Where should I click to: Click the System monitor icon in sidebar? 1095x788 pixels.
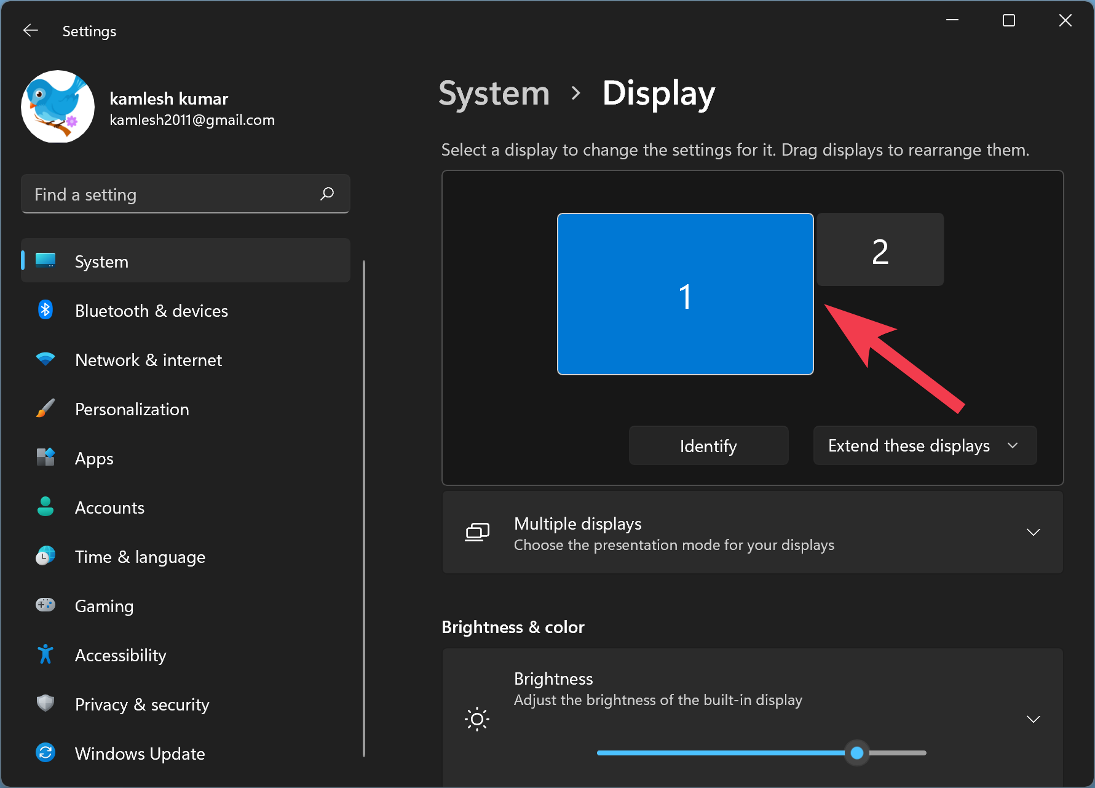(45, 261)
